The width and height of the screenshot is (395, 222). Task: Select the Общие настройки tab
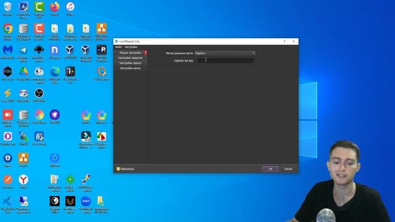[x=130, y=53]
